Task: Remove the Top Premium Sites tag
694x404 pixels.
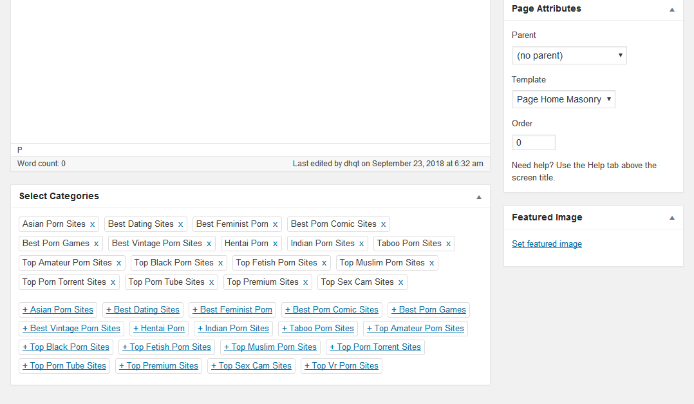Action: click(x=305, y=282)
